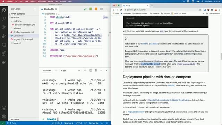
Task: Kill terminal with trash icon
Action: point(96,70)
